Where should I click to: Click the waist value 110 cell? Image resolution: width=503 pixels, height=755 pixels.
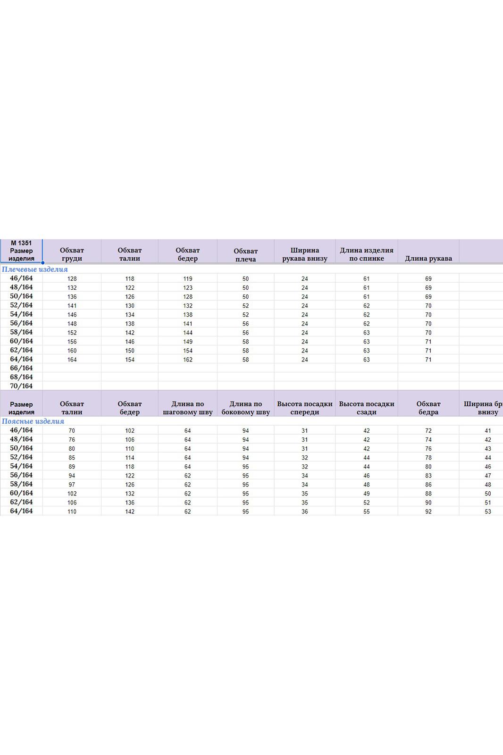[x=72, y=512]
